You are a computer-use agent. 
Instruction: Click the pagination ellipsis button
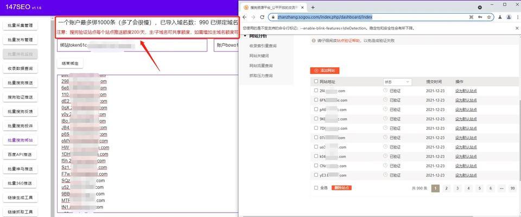(x=501, y=188)
